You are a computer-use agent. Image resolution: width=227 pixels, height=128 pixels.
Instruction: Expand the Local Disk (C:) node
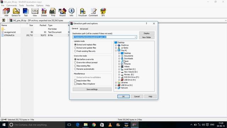coord(119,69)
